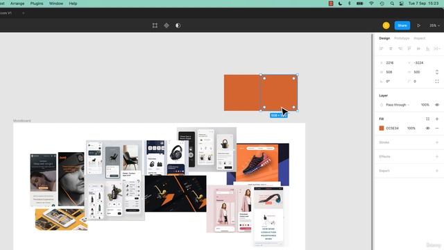Open the 25% zoom dropdown
Viewport: 444px width, 250px height.
pyautogui.click(x=434, y=26)
